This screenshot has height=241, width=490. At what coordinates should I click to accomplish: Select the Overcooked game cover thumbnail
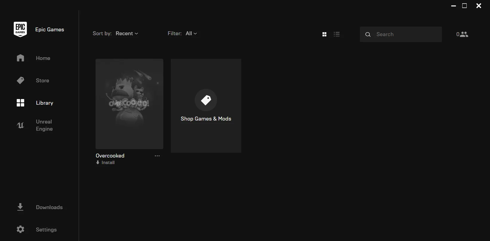(x=129, y=104)
